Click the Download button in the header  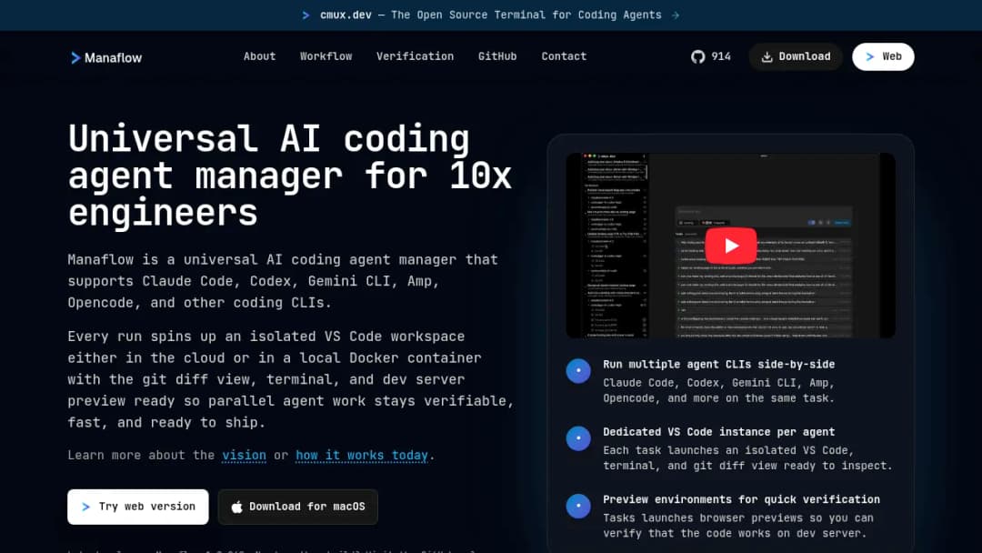pos(796,56)
